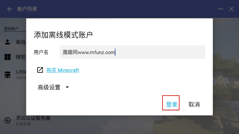
Task: Go back using the arrow icon
Action: pyautogui.click(x=10, y=9)
